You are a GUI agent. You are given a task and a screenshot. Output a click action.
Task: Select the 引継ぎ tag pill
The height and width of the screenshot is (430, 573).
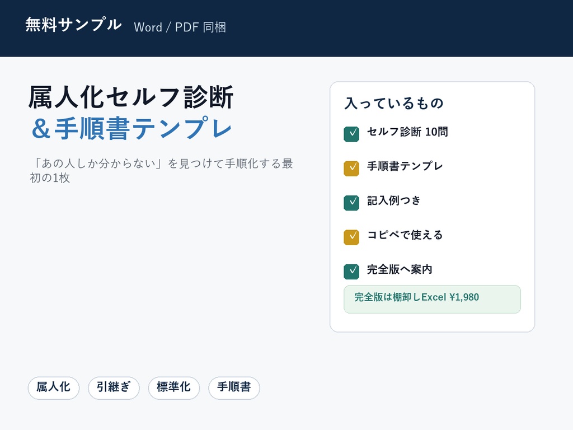[114, 387]
